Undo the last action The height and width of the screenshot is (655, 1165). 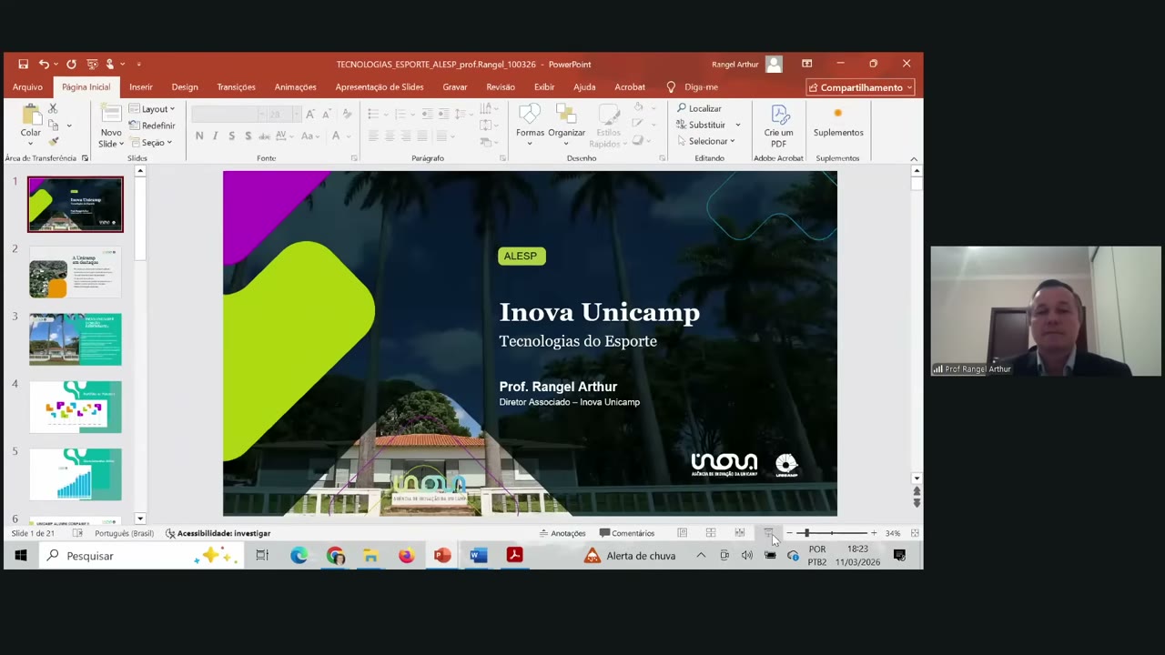point(43,65)
